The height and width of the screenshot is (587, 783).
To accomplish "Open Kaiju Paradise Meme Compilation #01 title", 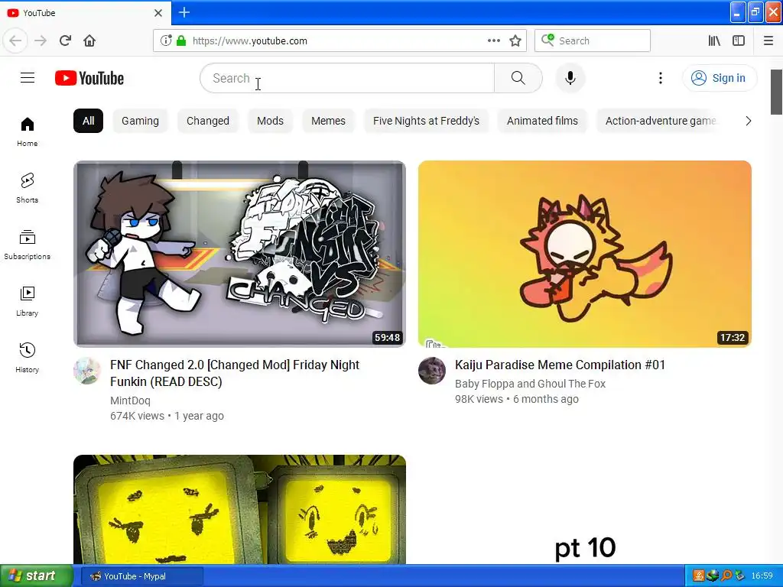I will pyautogui.click(x=560, y=365).
